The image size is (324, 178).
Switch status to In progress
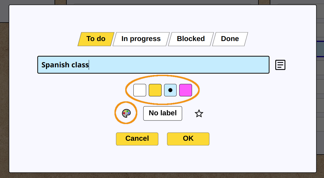[x=141, y=39]
